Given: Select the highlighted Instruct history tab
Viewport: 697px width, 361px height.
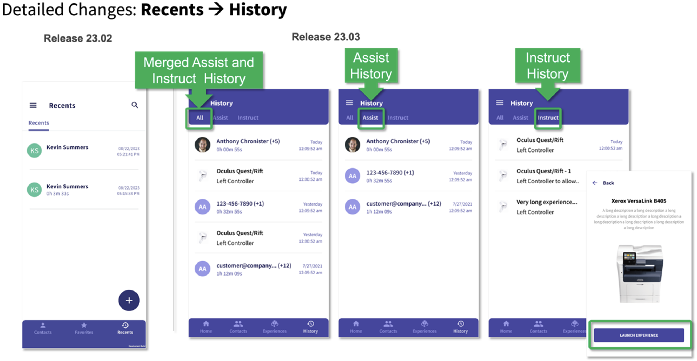Looking at the screenshot, I should [x=548, y=118].
